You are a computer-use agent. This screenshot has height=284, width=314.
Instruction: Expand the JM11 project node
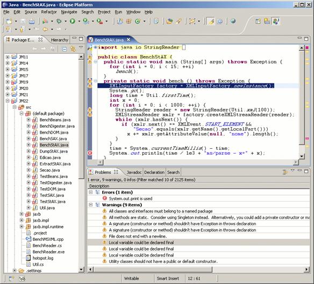(x=8, y=57)
